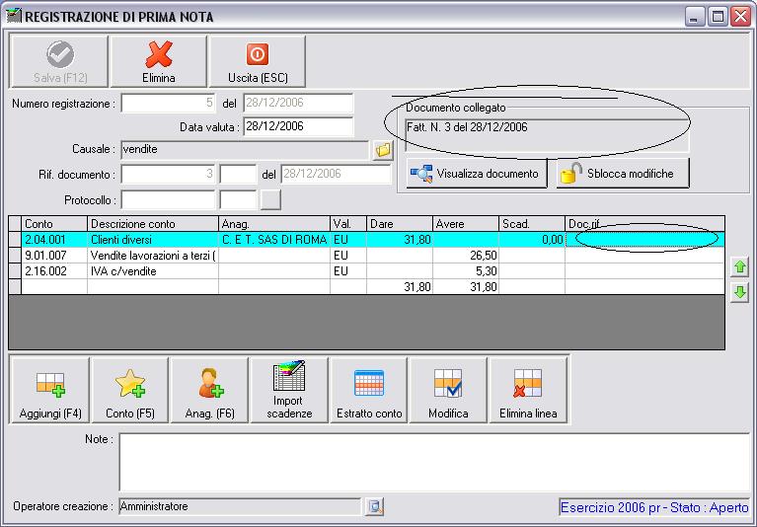
Task: Click the Anag. column header
Action: pyautogui.click(x=274, y=224)
